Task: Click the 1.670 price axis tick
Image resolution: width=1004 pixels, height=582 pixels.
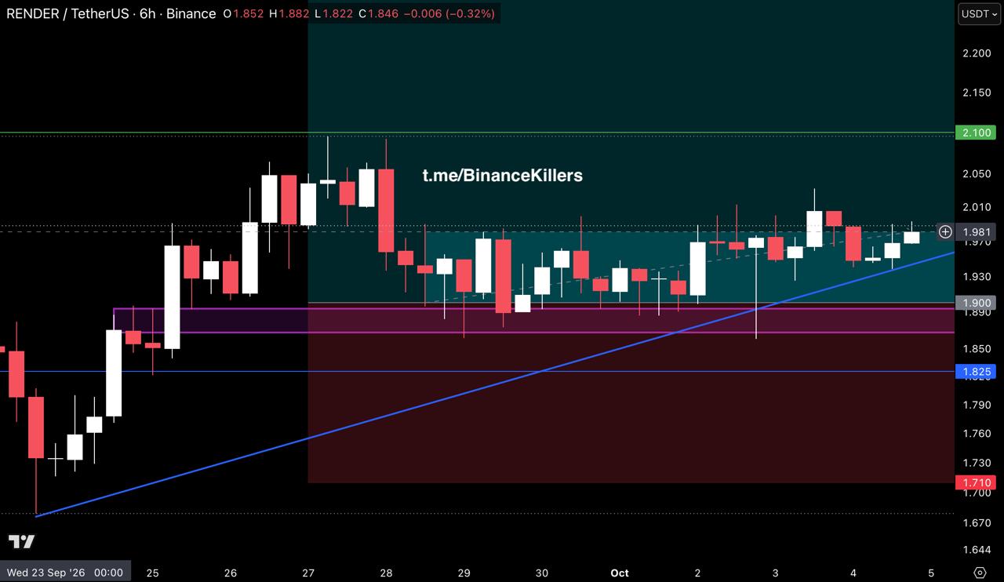Action: tap(977, 522)
